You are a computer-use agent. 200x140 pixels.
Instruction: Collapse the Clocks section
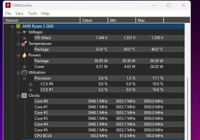[18, 96]
